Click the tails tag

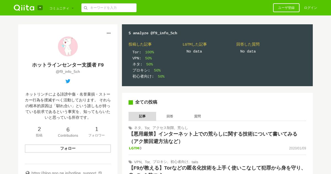(x=195, y=162)
